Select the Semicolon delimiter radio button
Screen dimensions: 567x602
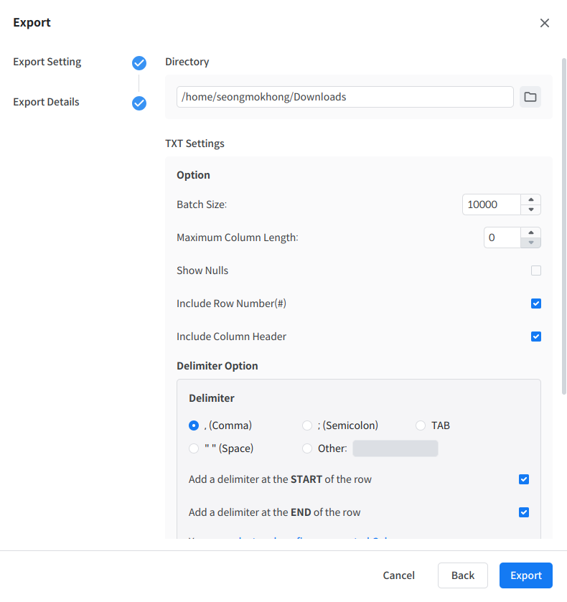click(x=307, y=425)
